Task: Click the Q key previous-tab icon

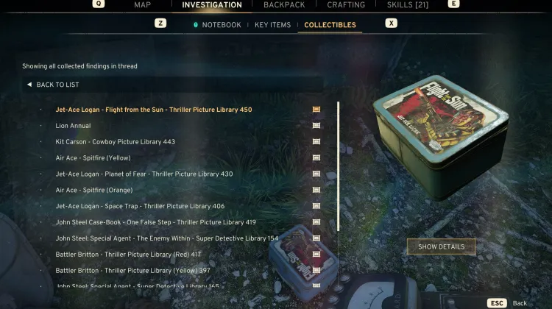Action: 98,4
